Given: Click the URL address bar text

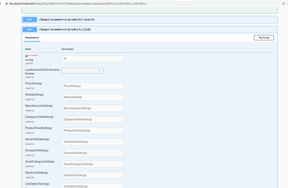Looking at the screenshot, I should pyautogui.click(x=78, y=3).
